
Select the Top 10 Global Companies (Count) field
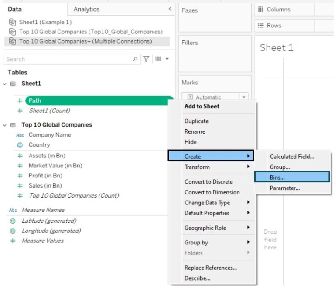[74, 195]
